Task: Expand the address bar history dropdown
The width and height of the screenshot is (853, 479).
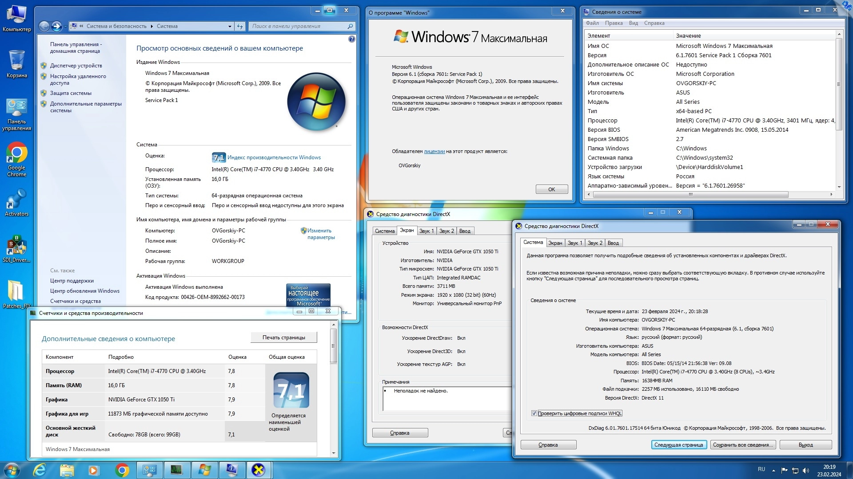Action: [x=230, y=26]
